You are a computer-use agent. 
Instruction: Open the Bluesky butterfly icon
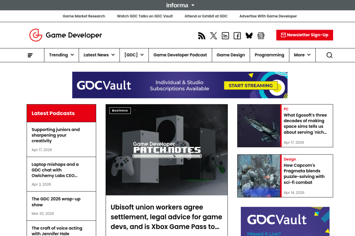(x=249, y=36)
